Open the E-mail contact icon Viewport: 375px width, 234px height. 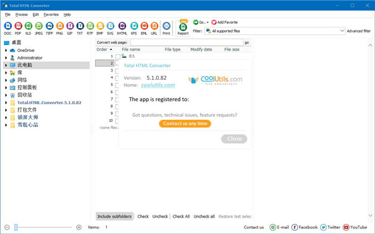[272, 227]
